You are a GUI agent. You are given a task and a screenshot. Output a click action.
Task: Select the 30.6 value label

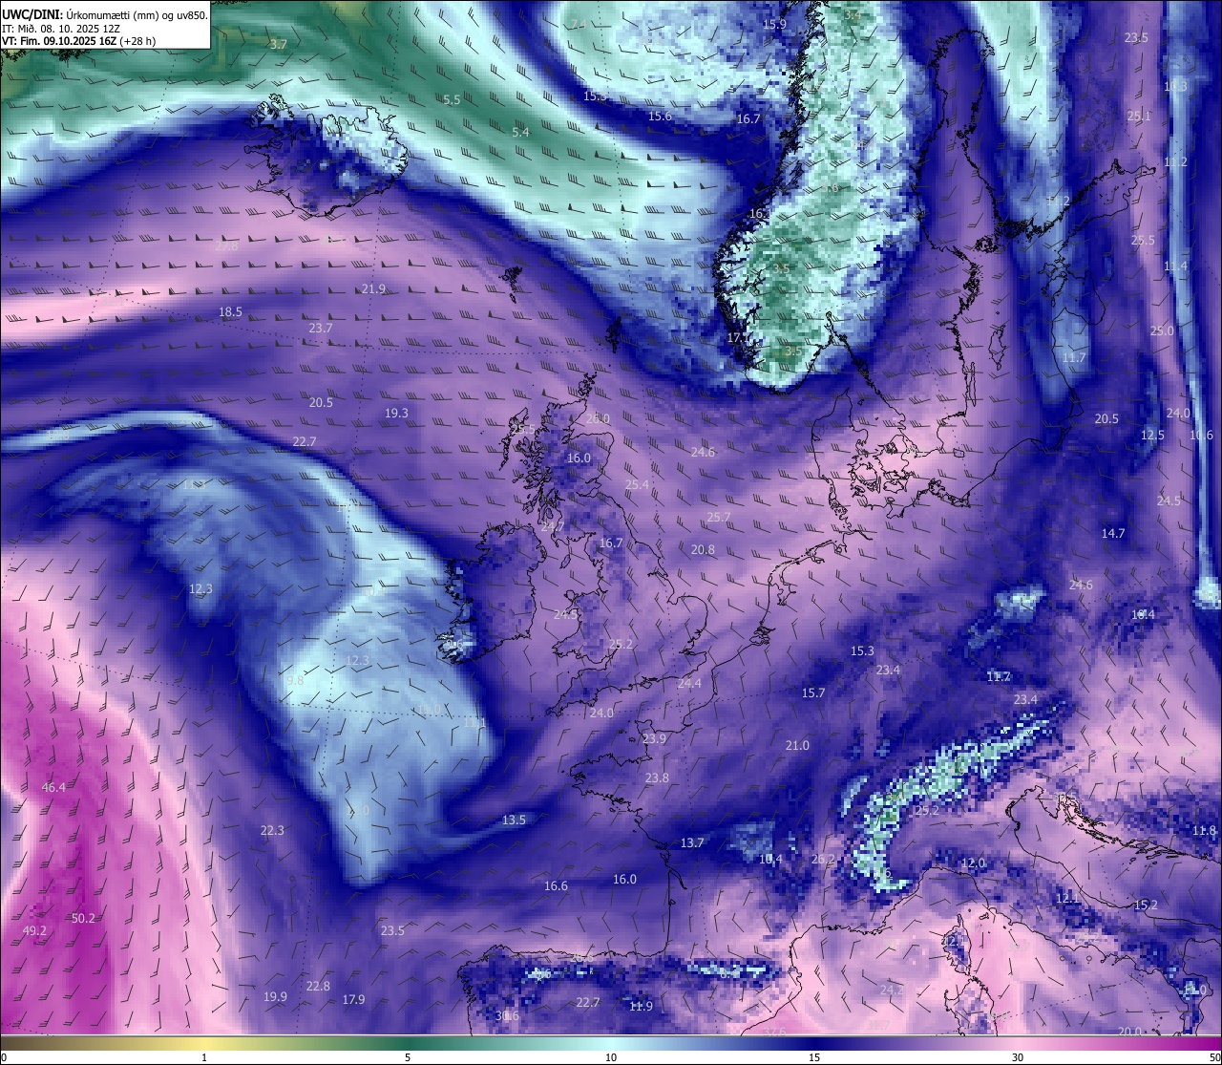[x=507, y=1016]
